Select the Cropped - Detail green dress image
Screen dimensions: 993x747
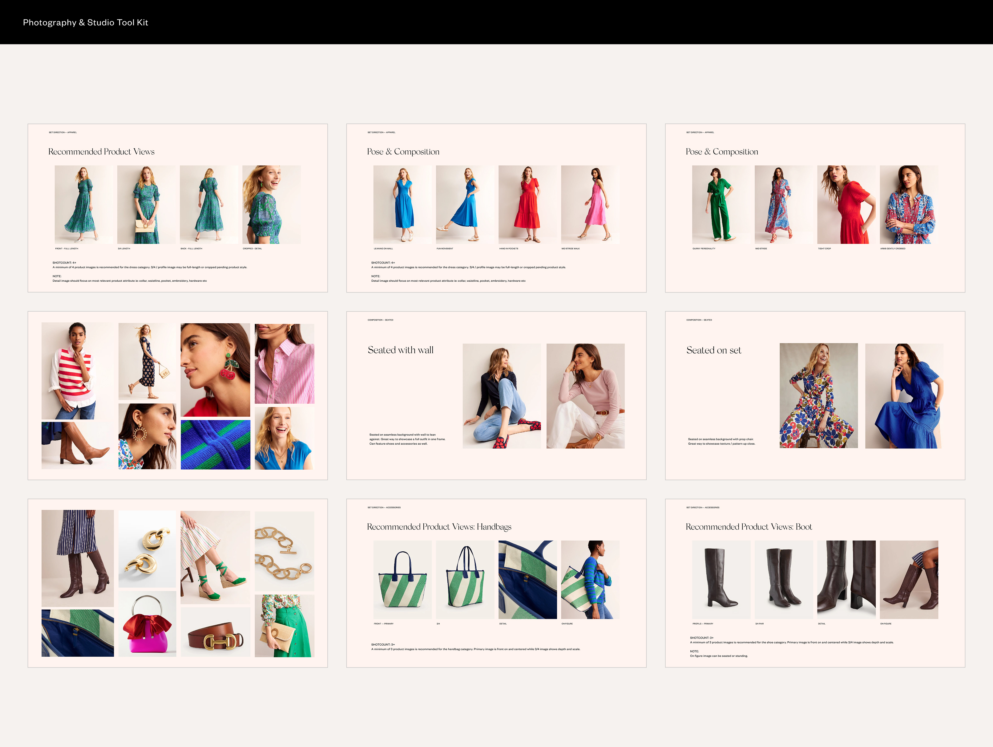click(x=271, y=204)
